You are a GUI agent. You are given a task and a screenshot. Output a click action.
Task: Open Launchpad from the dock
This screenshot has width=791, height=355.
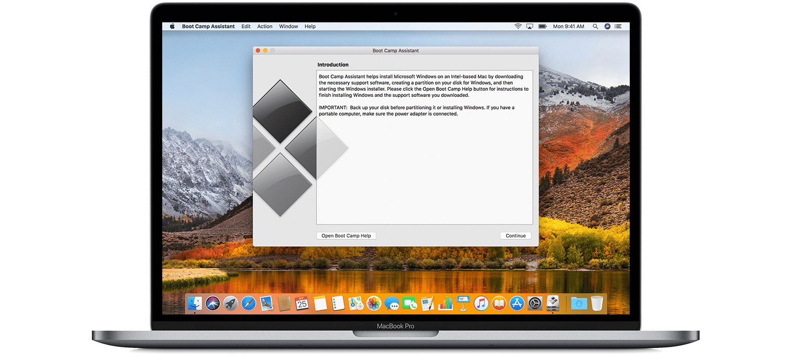click(231, 303)
